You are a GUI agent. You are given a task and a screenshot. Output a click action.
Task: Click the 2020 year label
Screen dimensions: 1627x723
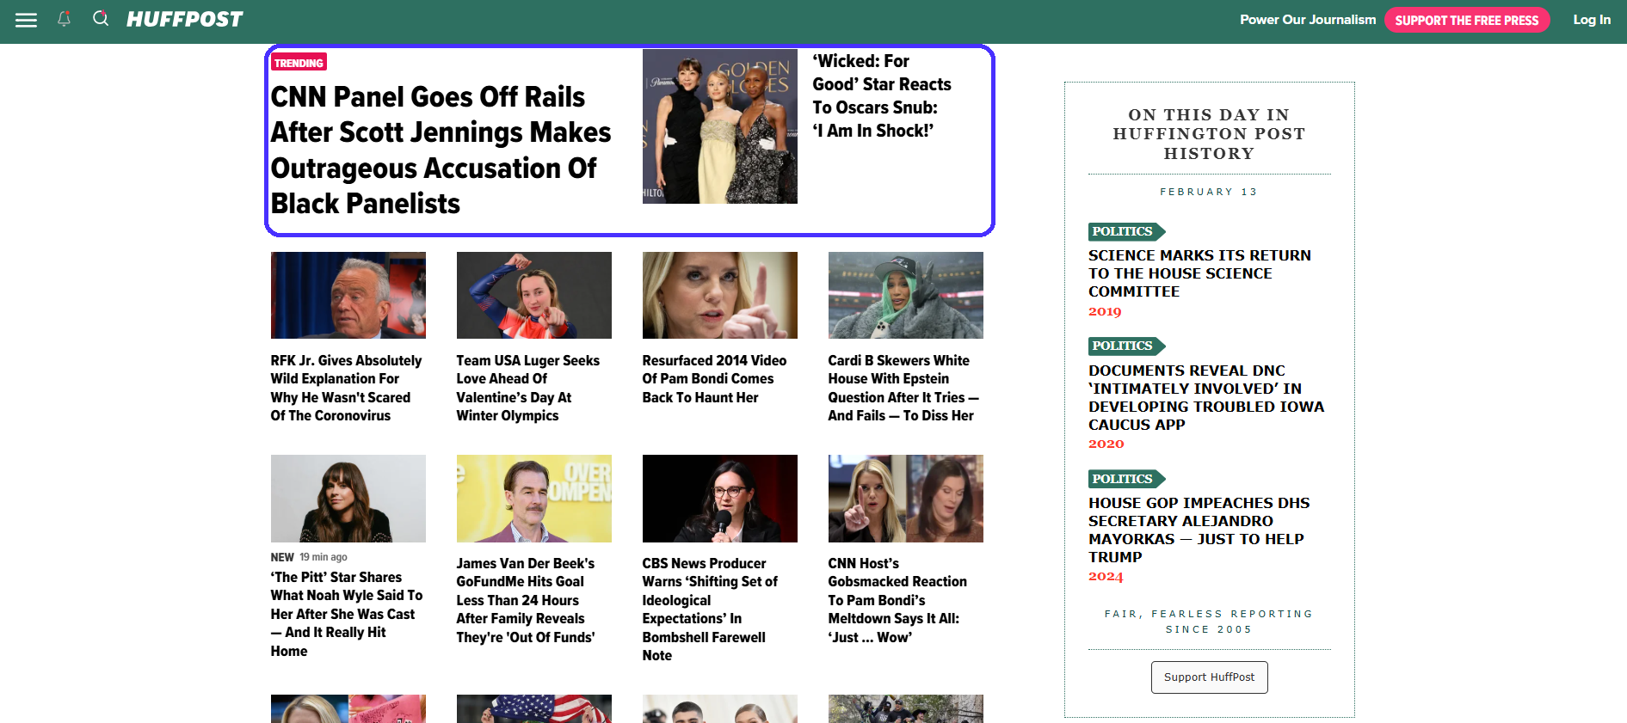pos(1106,444)
